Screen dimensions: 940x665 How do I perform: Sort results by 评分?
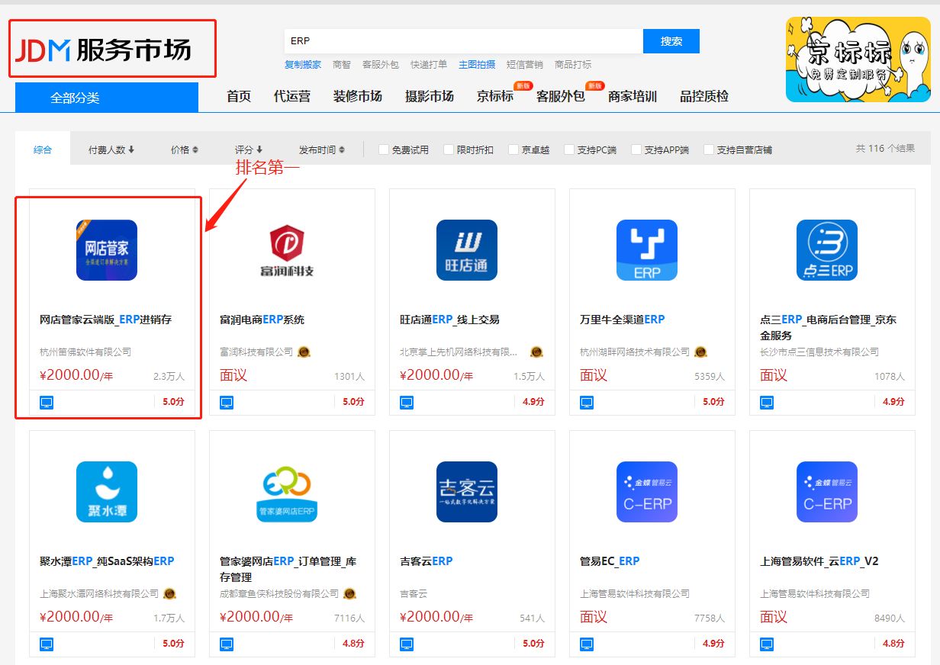(249, 149)
